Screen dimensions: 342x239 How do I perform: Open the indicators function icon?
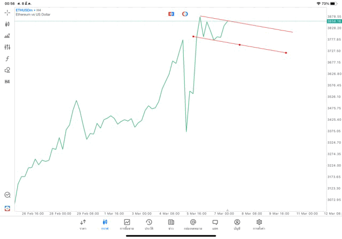pos(7,59)
